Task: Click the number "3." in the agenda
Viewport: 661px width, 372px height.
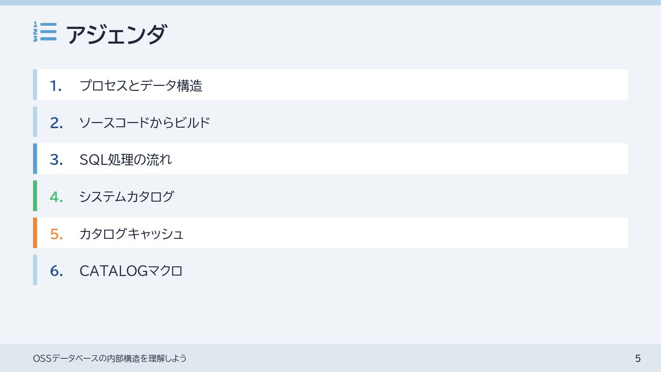Action: coord(56,159)
